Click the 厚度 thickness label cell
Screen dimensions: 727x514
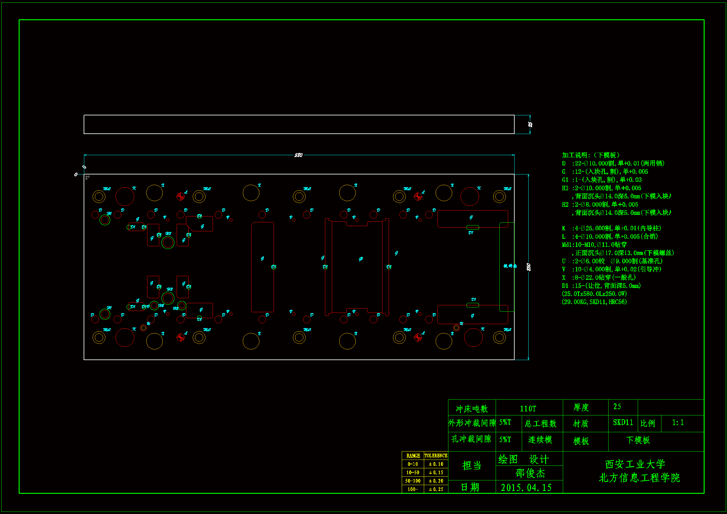coord(581,408)
